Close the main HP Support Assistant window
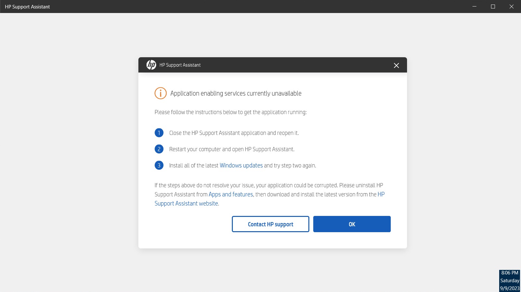This screenshot has width=521, height=292. 512,7
